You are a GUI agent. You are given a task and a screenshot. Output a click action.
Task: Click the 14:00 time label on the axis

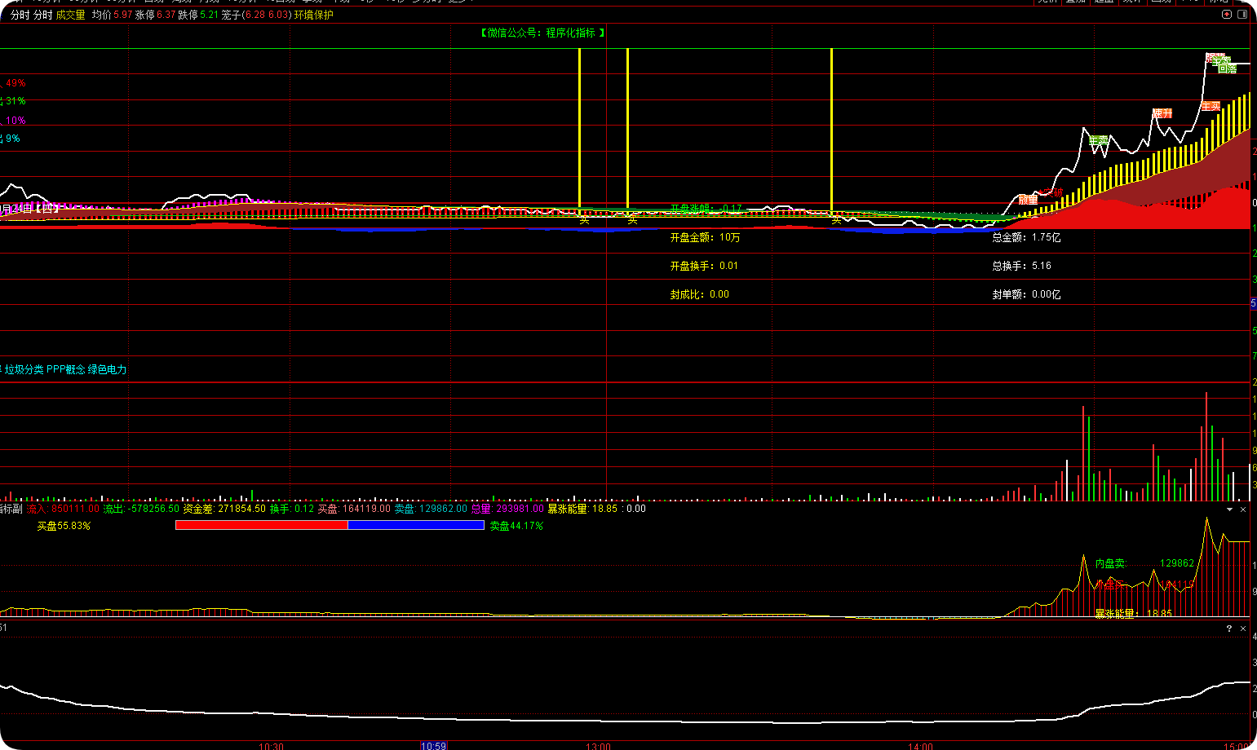[x=920, y=746]
